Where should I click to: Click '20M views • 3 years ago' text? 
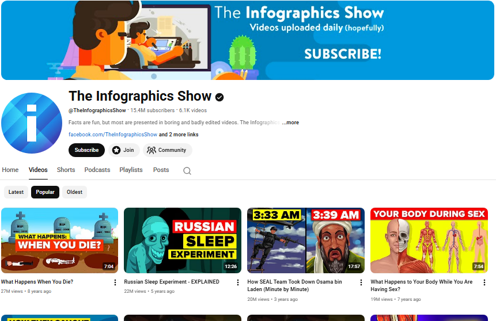click(x=272, y=300)
